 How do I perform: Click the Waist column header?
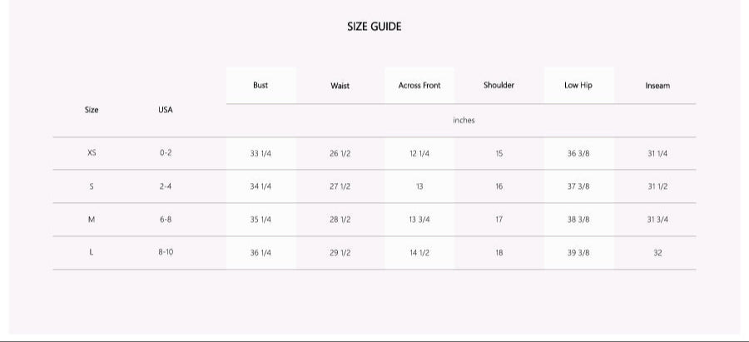click(x=340, y=86)
